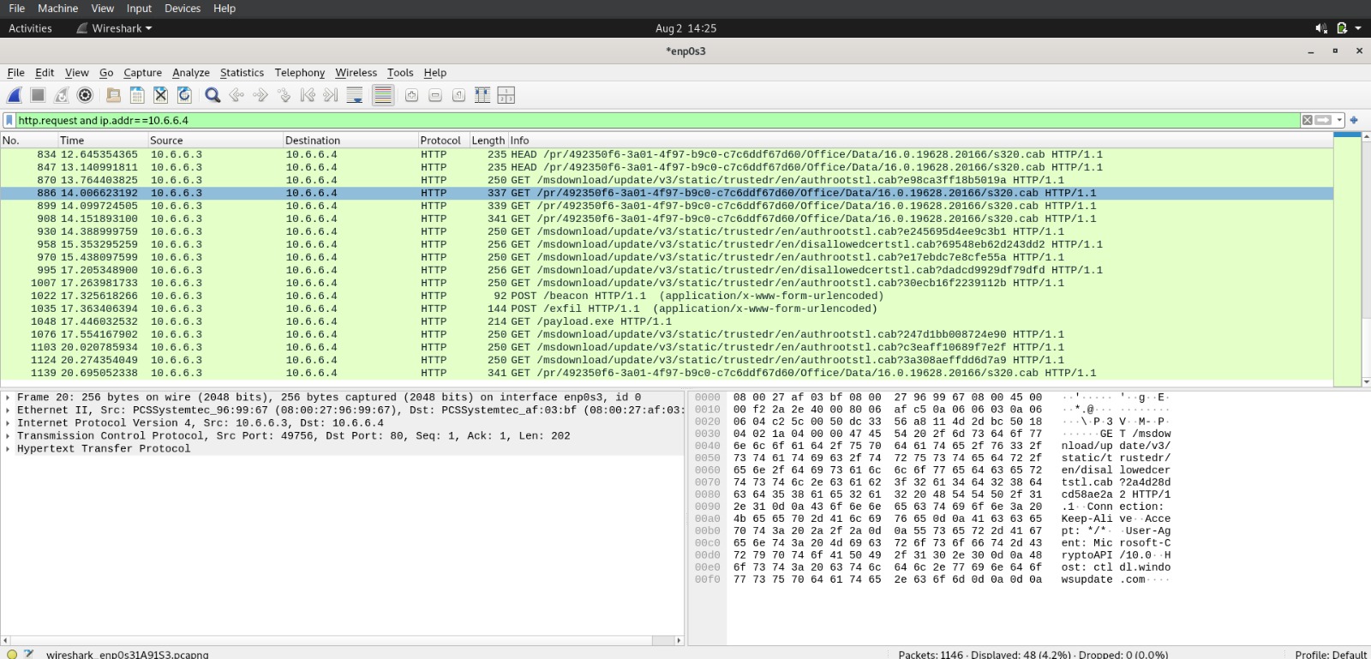
Task: Click the Source column header
Action: [214, 141]
